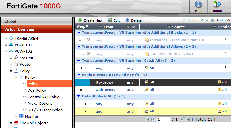This screenshot has height=128, width=231.
Task: Expand the TRANSPARENT domain node
Action: [x=6, y=38]
